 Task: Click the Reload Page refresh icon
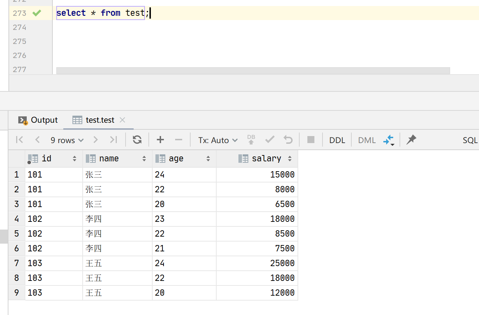point(137,140)
